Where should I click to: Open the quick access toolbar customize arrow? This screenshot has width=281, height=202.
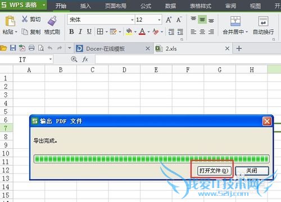coord(70,48)
